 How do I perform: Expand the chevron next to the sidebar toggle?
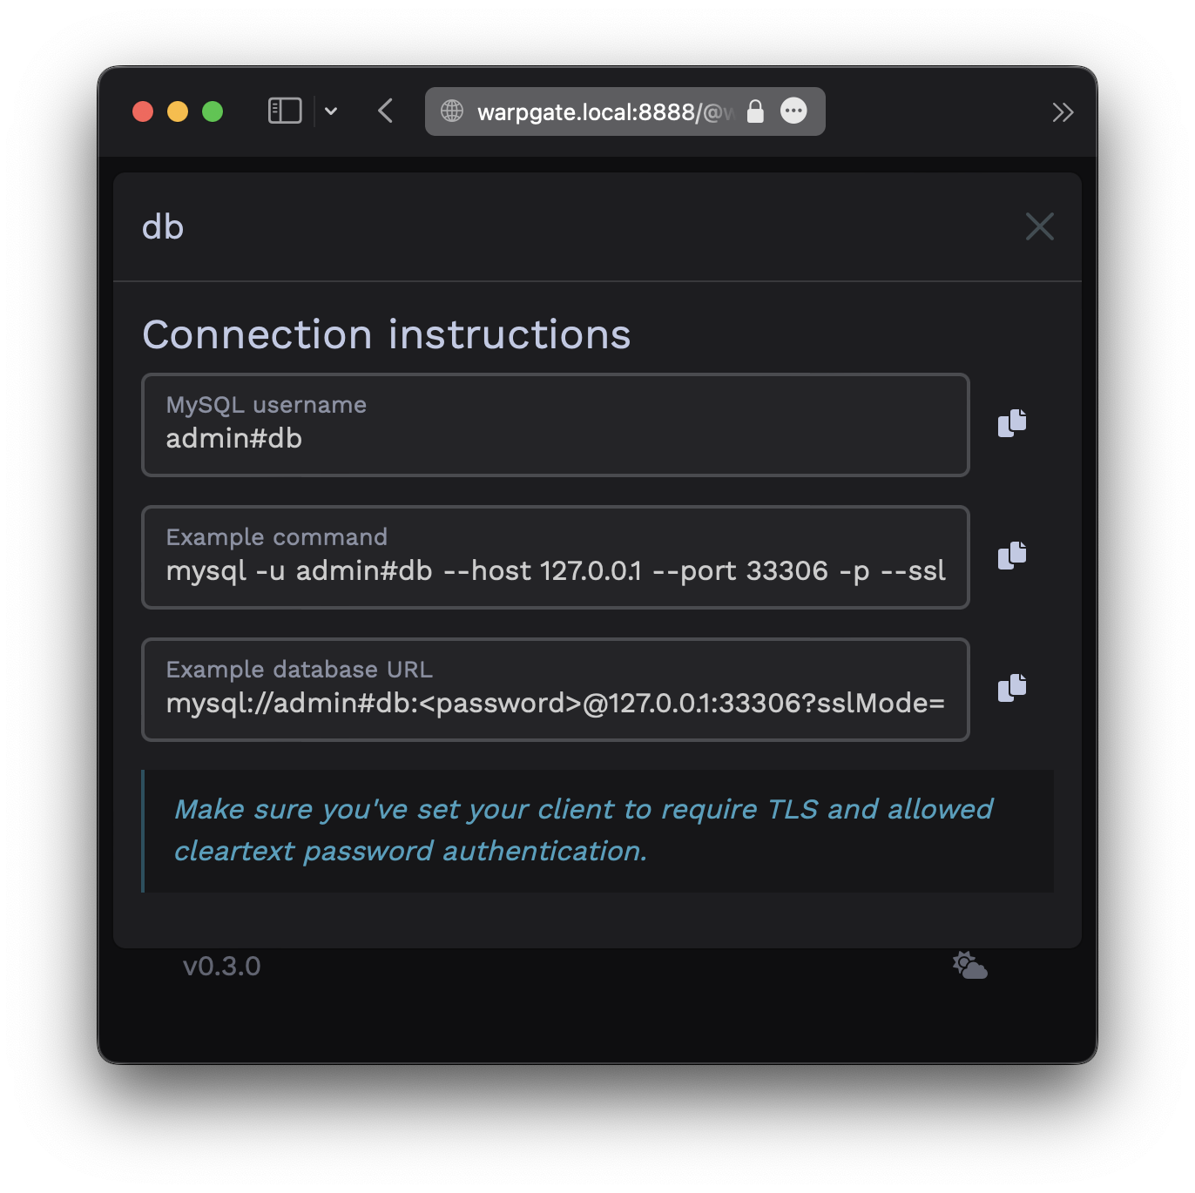(331, 111)
